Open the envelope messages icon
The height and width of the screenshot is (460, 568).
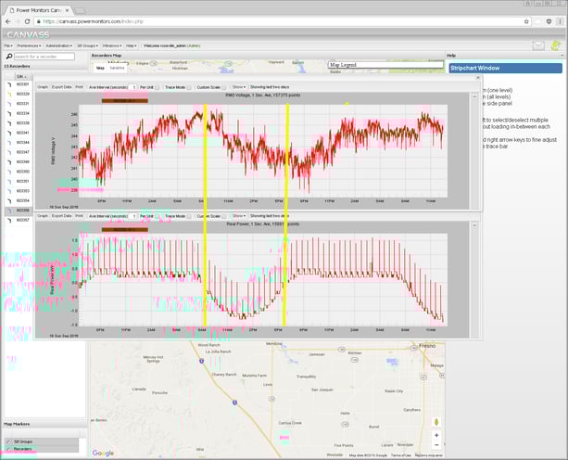[538, 45]
